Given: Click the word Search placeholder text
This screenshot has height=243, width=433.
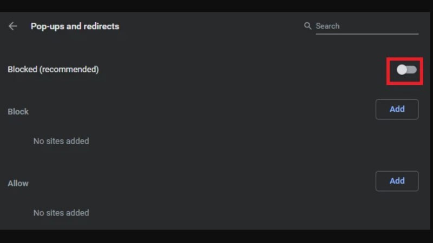Looking at the screenshot, I should (x=327, y=26).
